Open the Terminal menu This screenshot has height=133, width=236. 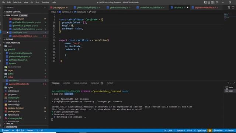click(45, 3)
